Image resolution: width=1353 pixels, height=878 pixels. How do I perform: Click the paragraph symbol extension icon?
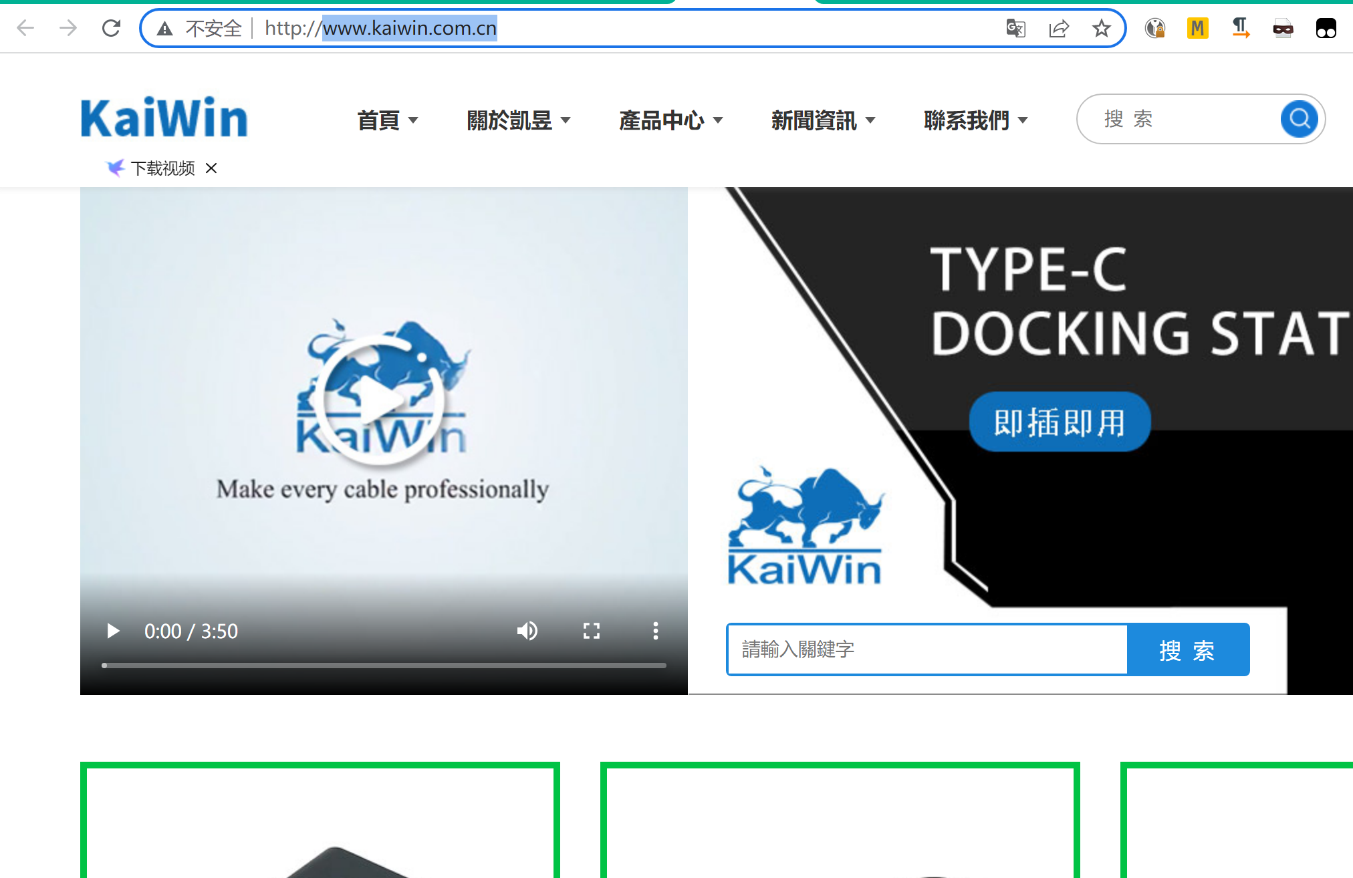coord(1240,28)
